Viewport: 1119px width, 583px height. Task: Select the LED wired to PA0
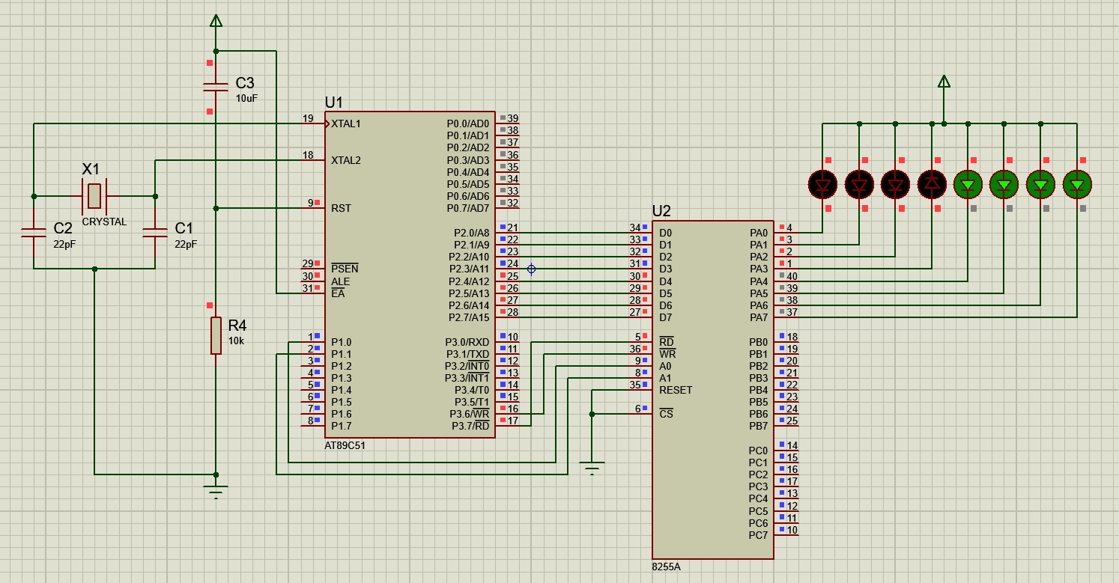(x=822, y=183)
